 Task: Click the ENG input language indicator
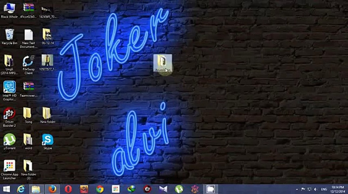click(x=324, y=189)
